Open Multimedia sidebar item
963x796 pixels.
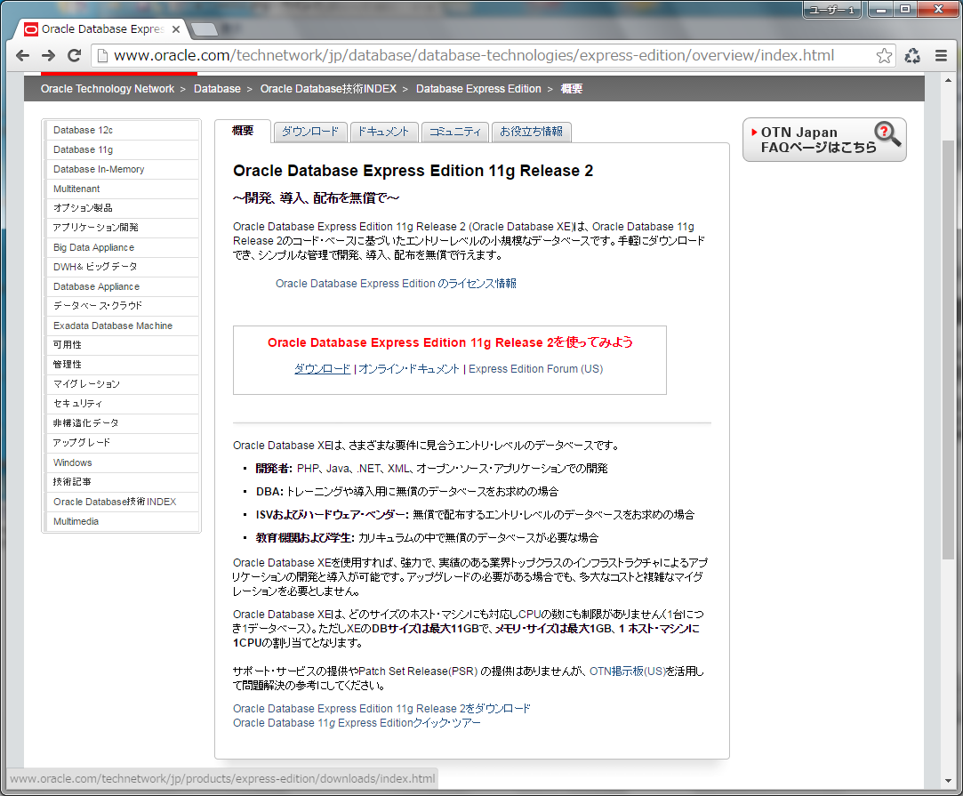tap(123, 521)
